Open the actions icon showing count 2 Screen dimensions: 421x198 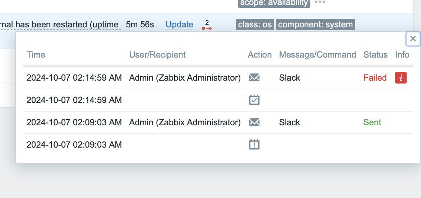coord(207,26)
